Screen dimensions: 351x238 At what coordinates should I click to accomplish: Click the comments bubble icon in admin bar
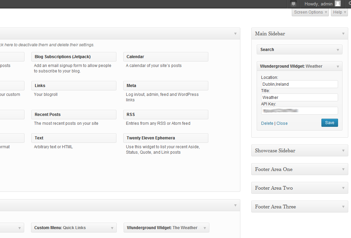tap(293, 4)
